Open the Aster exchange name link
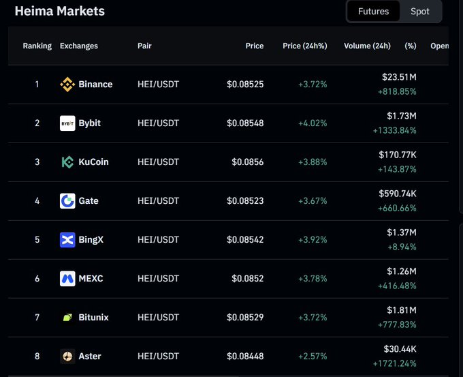 (89, 356)
